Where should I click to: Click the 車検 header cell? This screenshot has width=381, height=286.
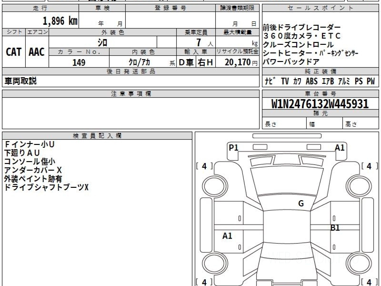tap(102, 8)
